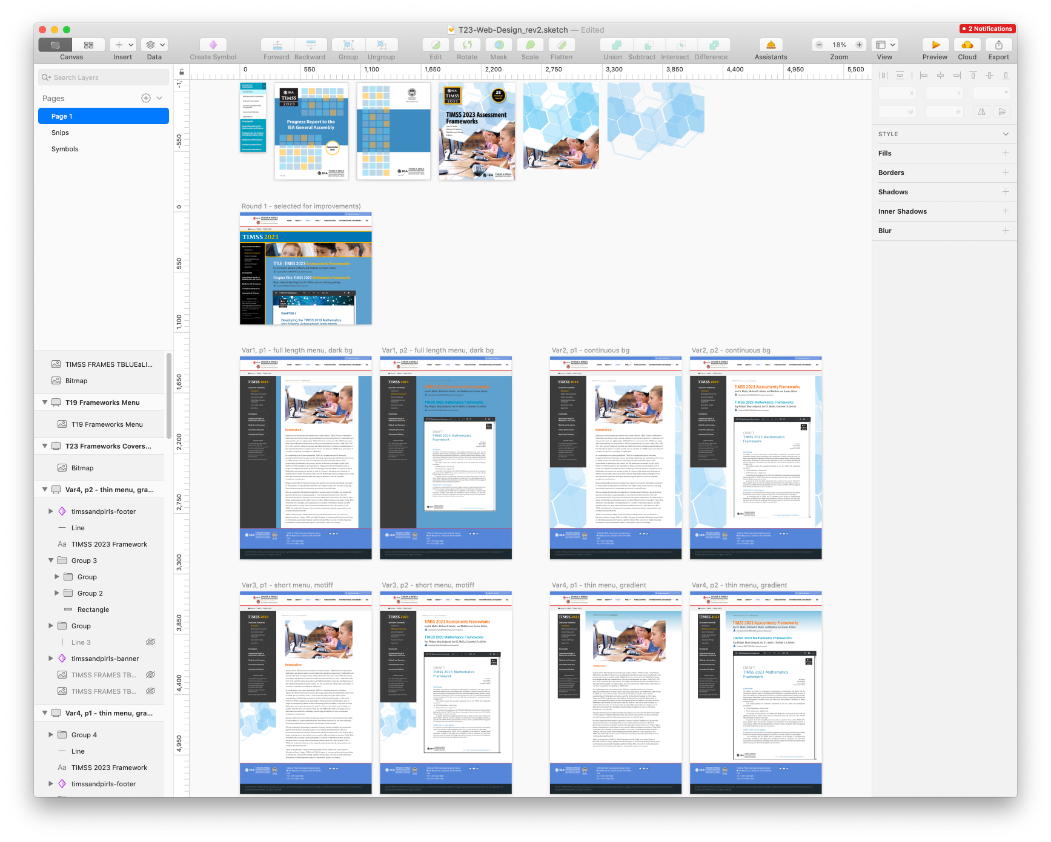Apply the Subtract boolean operation
The width and height of the screenshot is (1051, 842).
649,45
